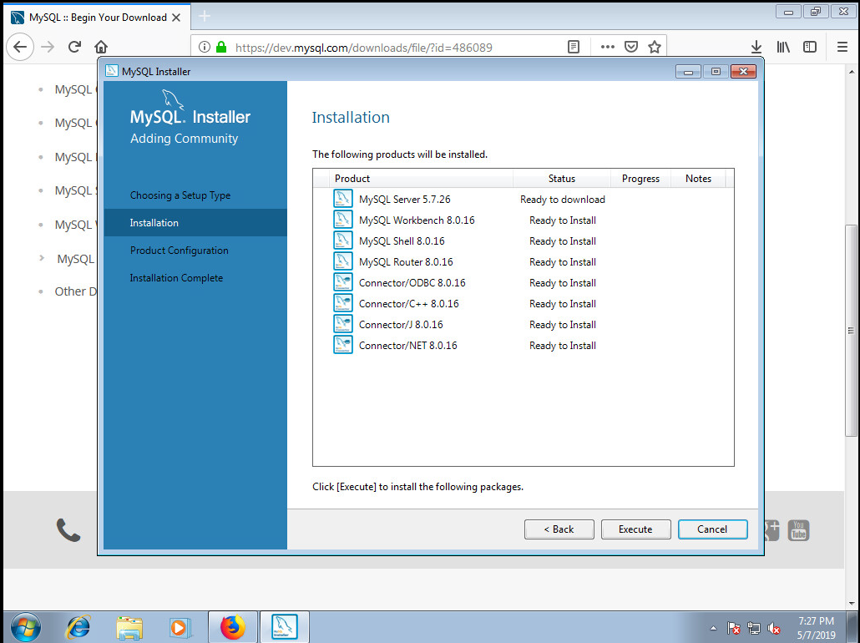Select Installation step in sidebar
The height and width of the screenshot is (643, 860).
[195, 223]
